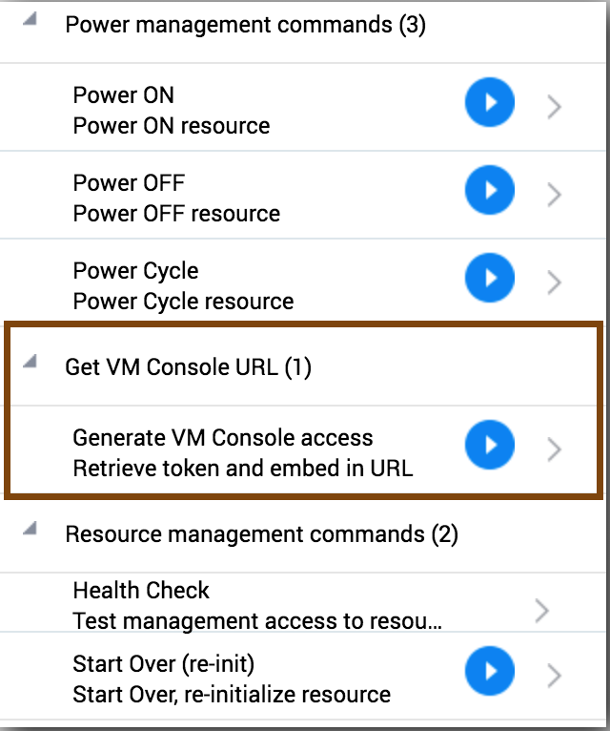Open Power OFF details chevron arrow
The height and width of the screenshot is (731, 610).
point(554,196)
